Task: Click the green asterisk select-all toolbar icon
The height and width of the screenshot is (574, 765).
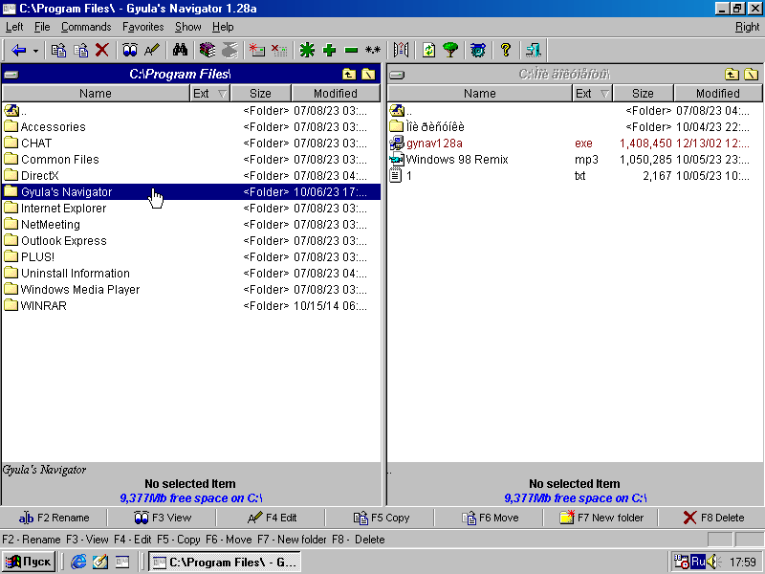Action: pyautogui.click(x=307, y=50)
